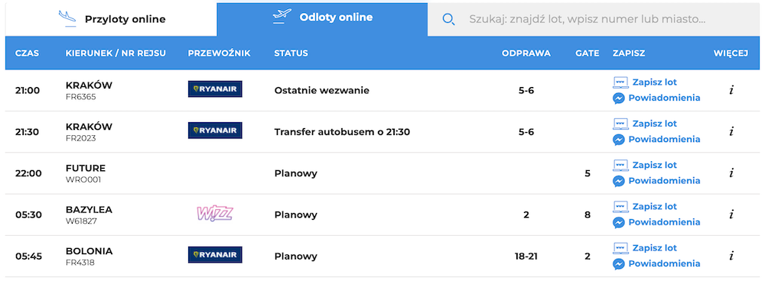Image resolution: width=765 pixels, height=284 pixels.
Task: Click Wizz Air logo on Bazylea row
Action: 215,213
